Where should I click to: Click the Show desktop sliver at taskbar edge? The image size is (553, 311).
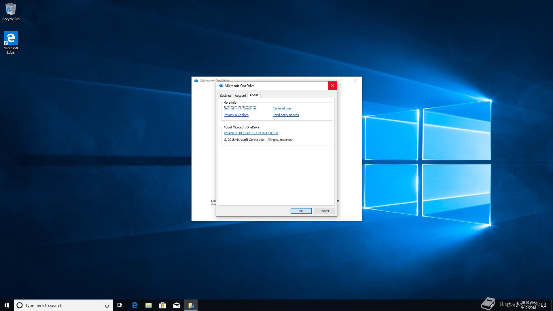click(552, 305)
